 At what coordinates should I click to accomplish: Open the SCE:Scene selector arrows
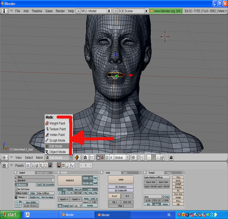(x=115, y=11)
